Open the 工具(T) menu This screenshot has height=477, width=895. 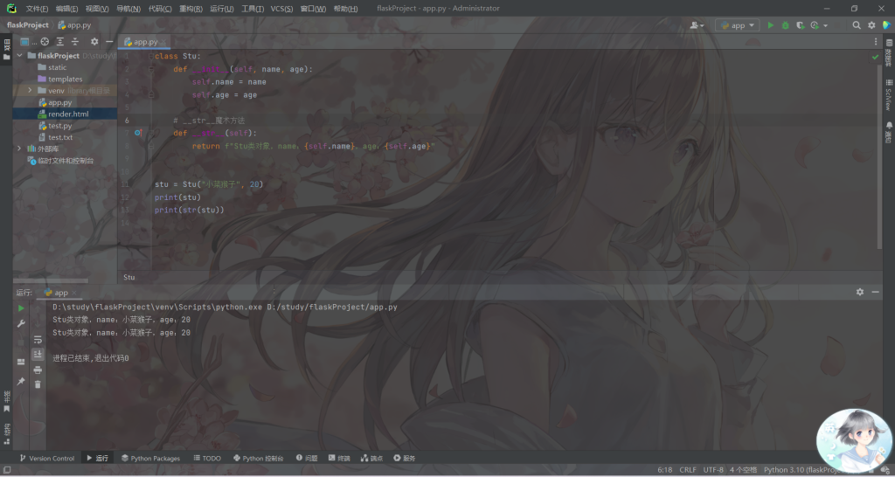[252, 8]
